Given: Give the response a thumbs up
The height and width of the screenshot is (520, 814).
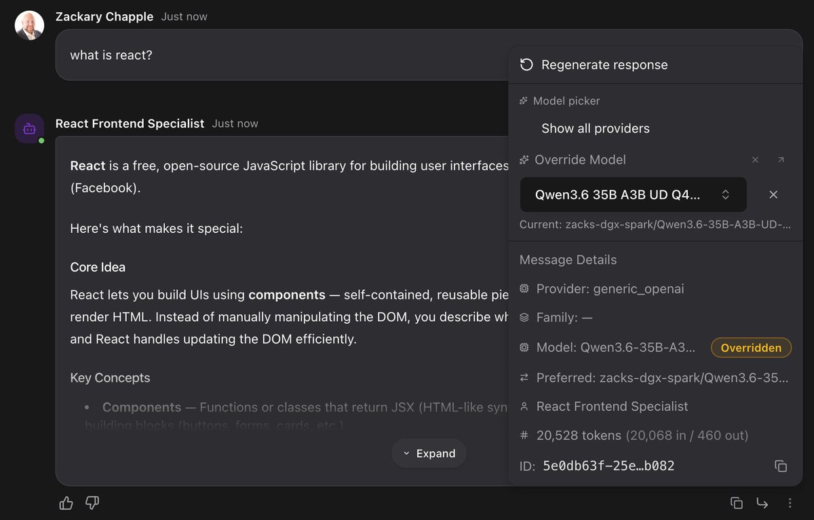Looking at the screenshot, I should [x=66, y=503].
